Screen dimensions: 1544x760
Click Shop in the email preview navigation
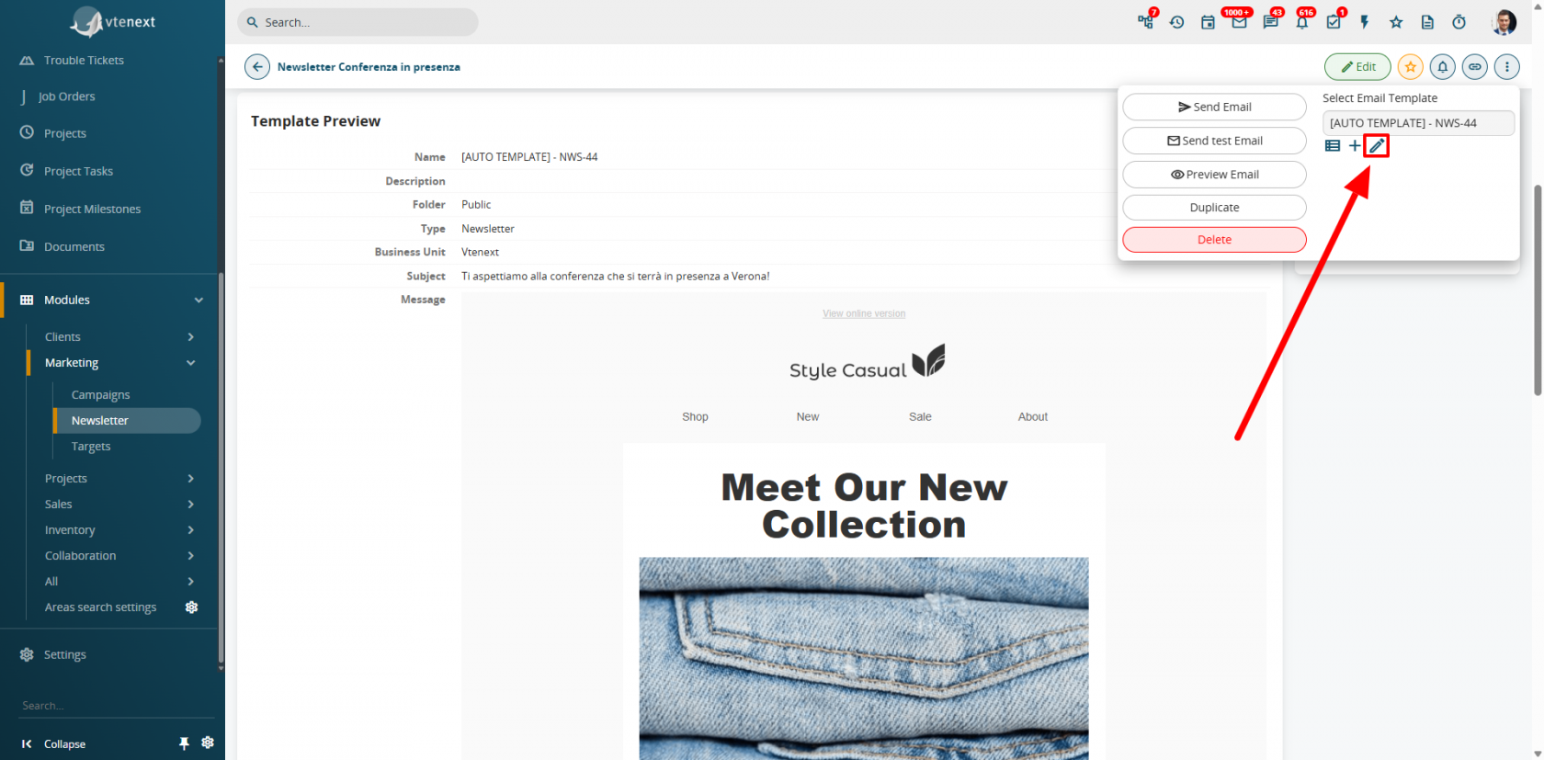tap(695, 417)
